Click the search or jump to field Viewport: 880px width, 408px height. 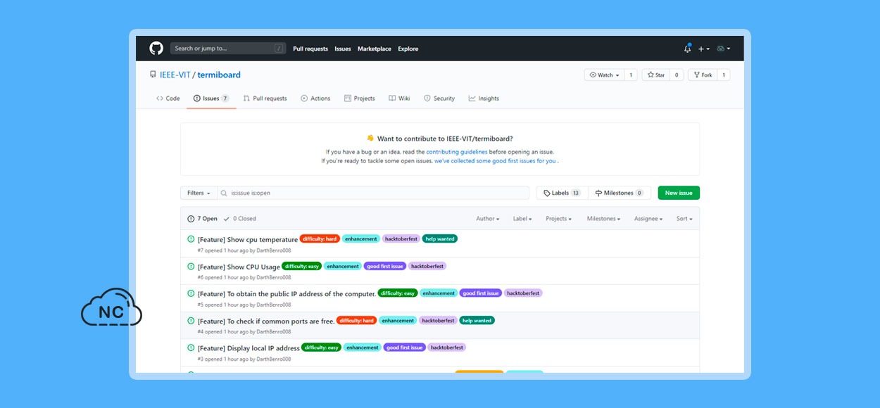[227, 49]
